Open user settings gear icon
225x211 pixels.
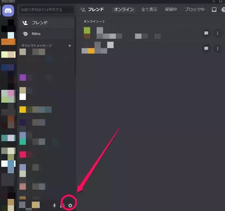70,205
